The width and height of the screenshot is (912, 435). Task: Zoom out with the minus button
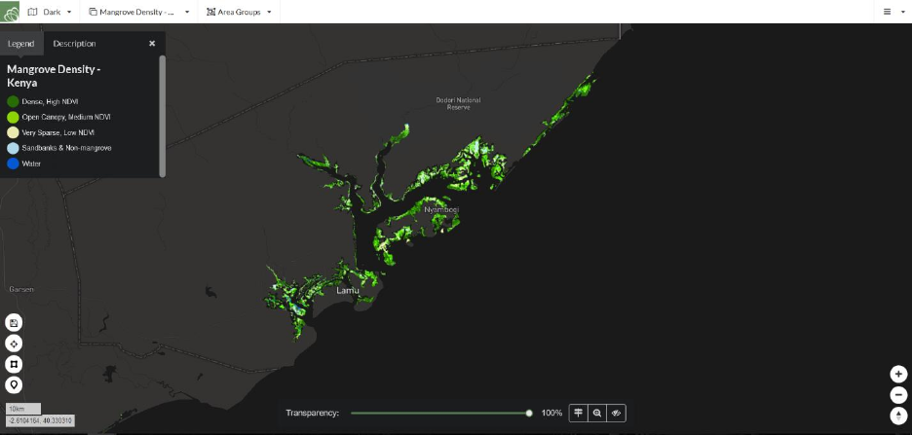pos(898,395)
